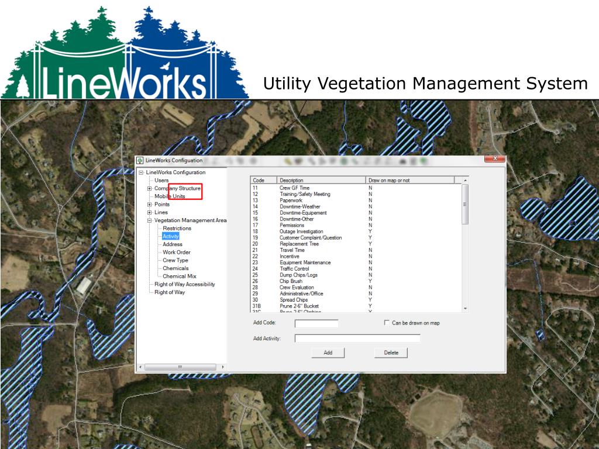The image size is (599, 449).
Task: Select the last Right of Way tree item
Action: [170, 292]
